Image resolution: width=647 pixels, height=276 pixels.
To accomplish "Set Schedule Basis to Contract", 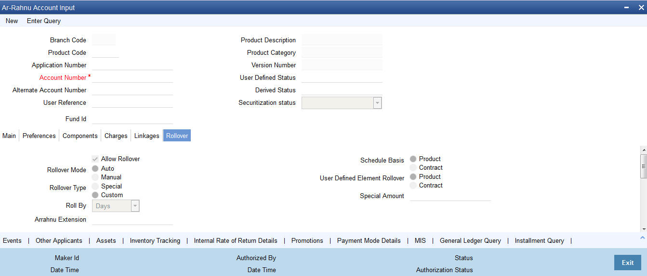I will click(413, 168).
